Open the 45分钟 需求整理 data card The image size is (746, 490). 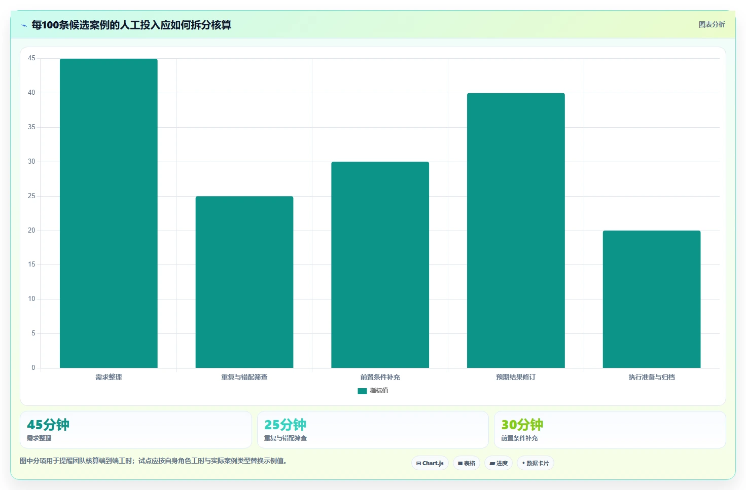tap(136, 430)
